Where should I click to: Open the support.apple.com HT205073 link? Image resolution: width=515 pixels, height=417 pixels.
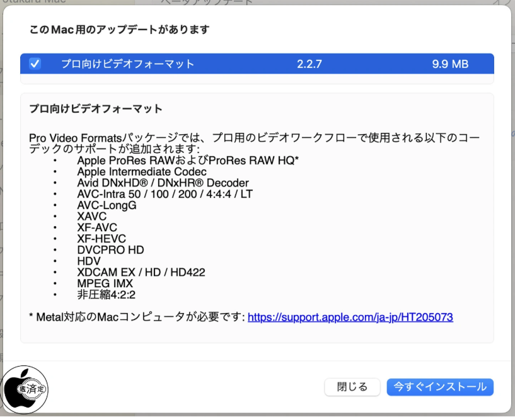(x=350, y=317)
